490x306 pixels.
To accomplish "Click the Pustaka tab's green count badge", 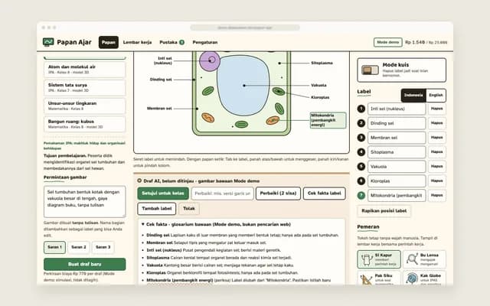I will click(181, 42).
